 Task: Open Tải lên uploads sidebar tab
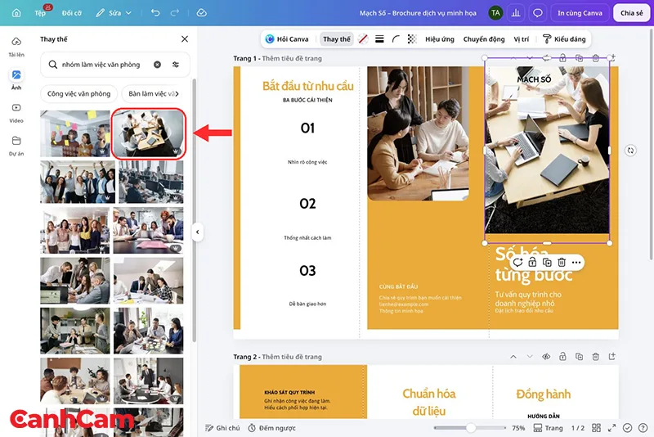click(16, 47)
